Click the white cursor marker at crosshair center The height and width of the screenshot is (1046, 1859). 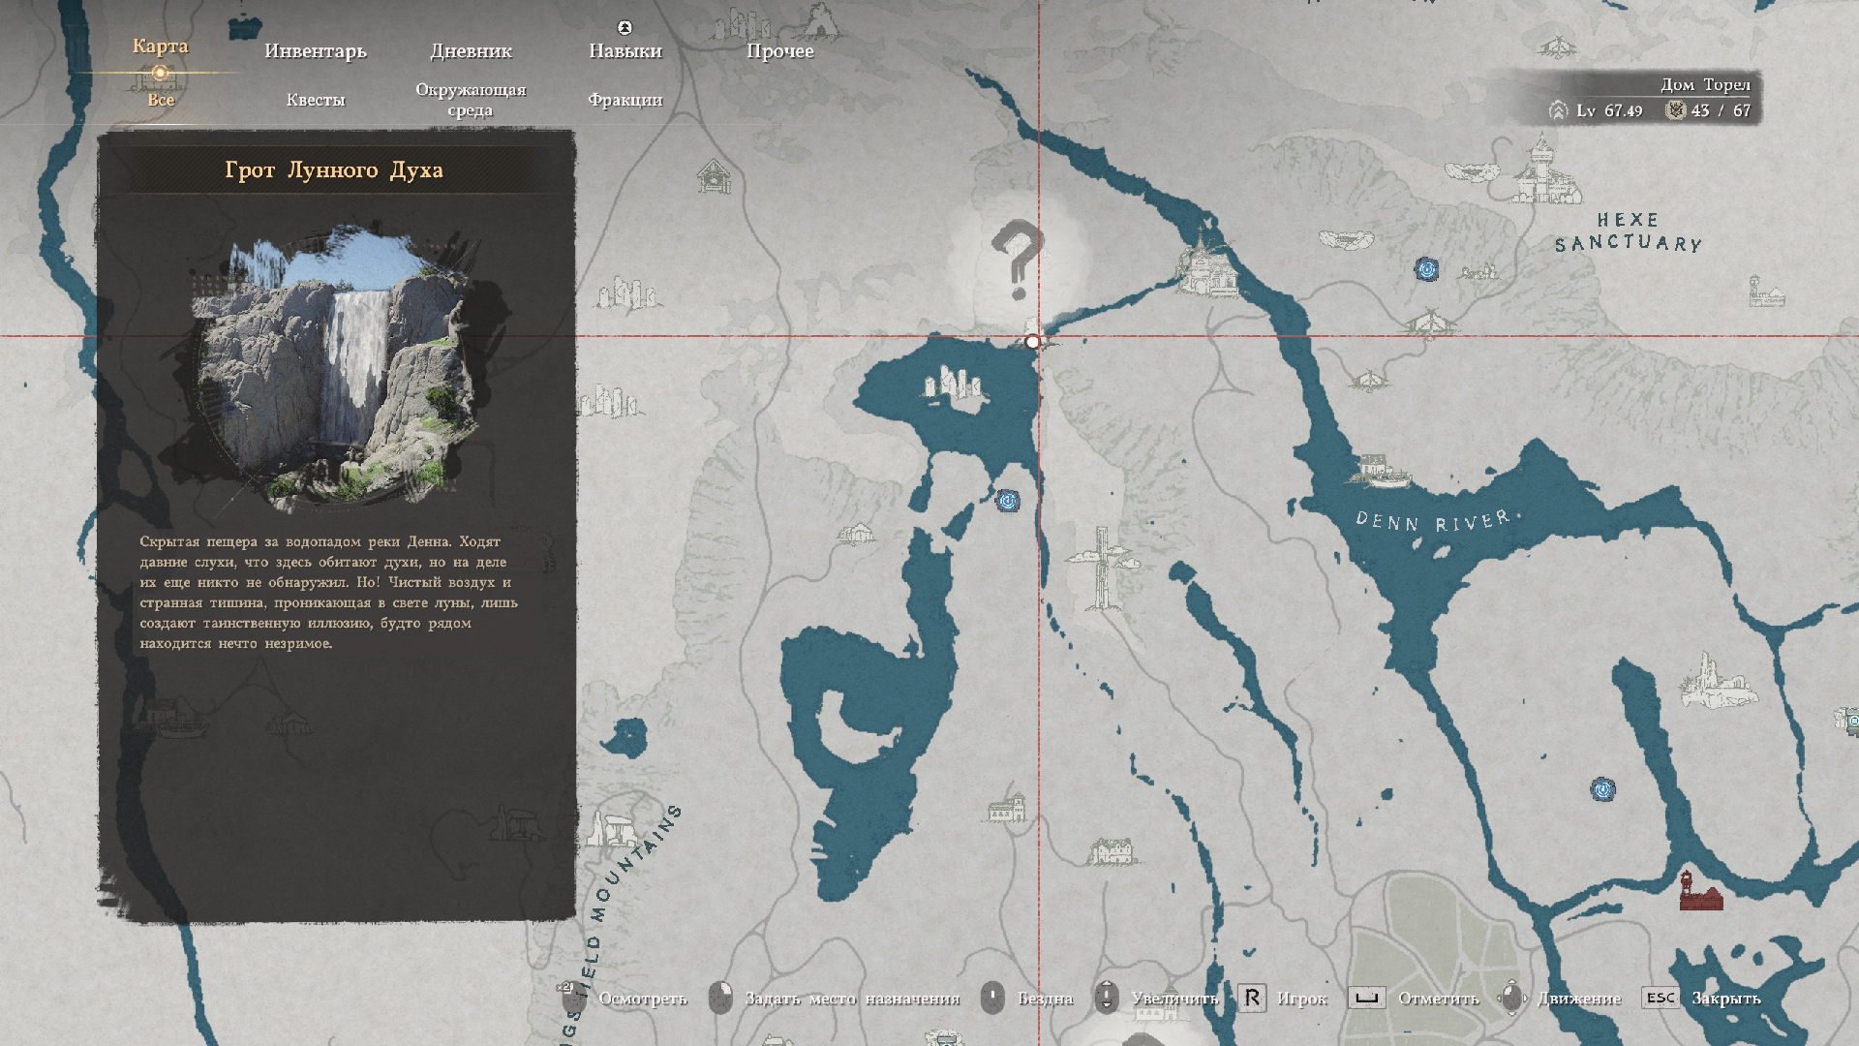point(1033,341)
